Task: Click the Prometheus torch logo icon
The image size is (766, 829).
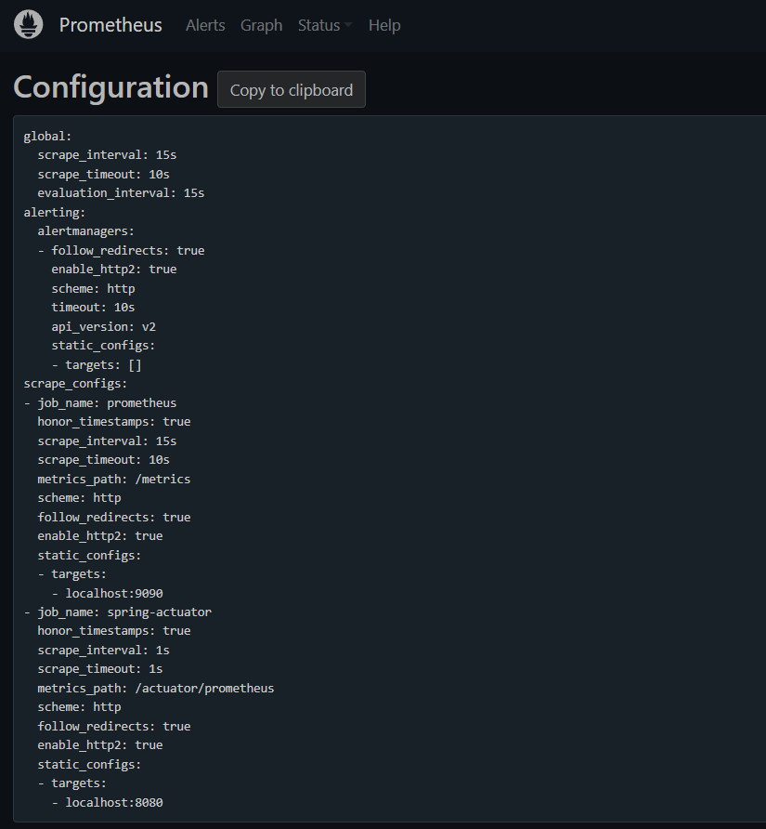Action: pyautogui.click(x=29, y=24)
